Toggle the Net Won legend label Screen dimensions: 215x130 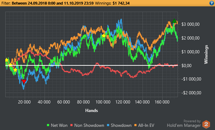click(x=59, y=125)
